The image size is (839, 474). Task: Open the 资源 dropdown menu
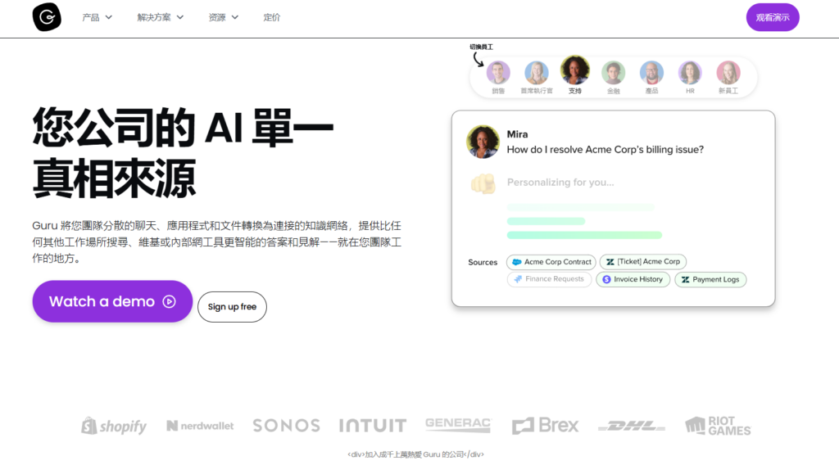(x=221, y=16)
